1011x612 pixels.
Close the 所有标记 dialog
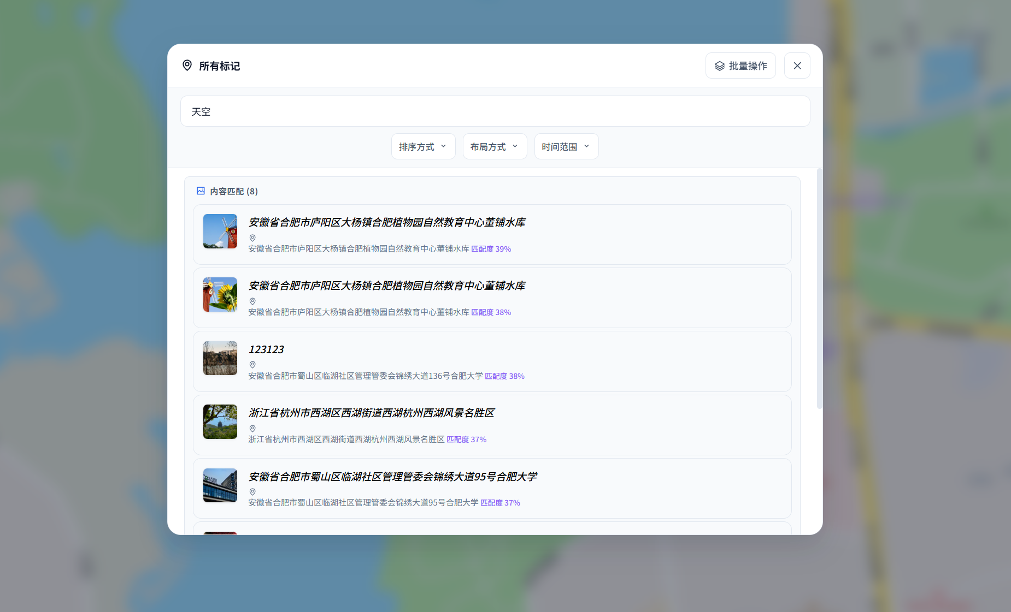797,66
